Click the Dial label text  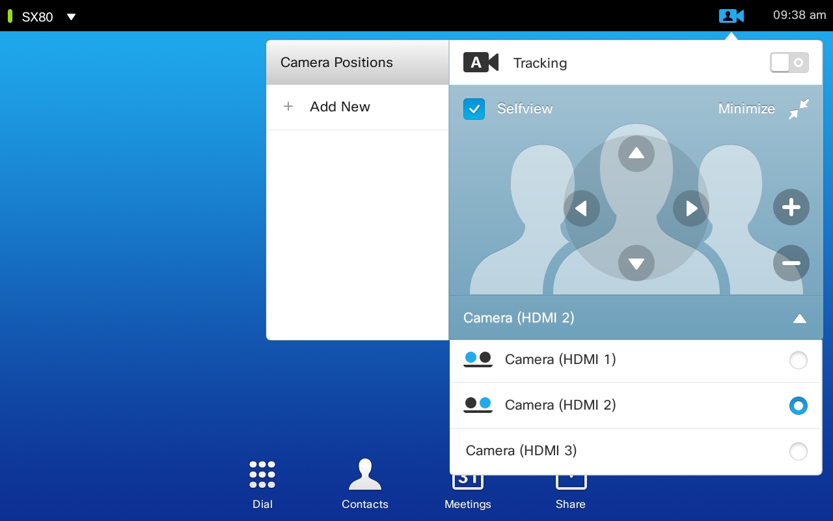pos(262,504)
